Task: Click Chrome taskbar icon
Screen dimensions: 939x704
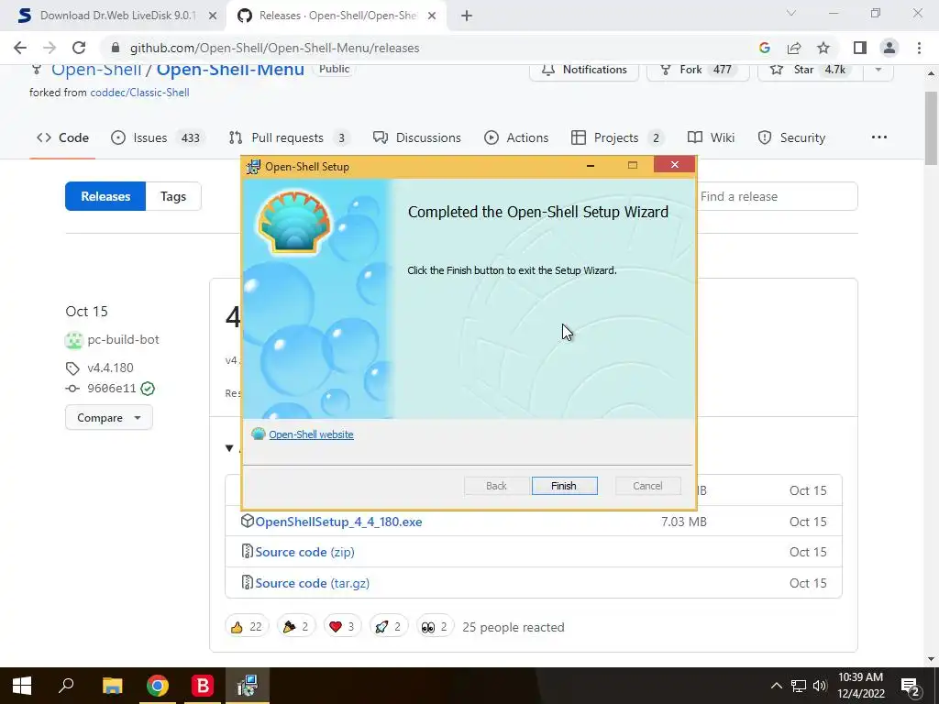Action: click(x=158, y=686)
